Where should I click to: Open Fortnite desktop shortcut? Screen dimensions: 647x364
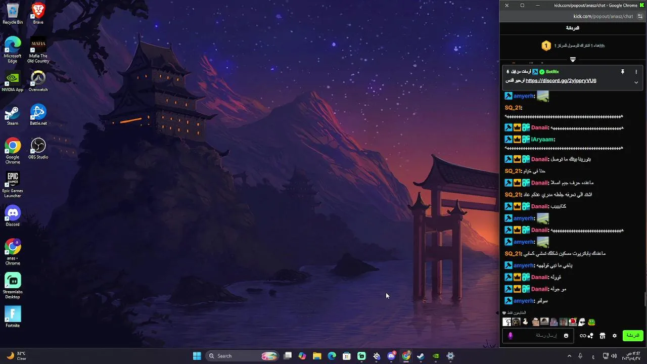pyautogui.click(x=13, y=317)
